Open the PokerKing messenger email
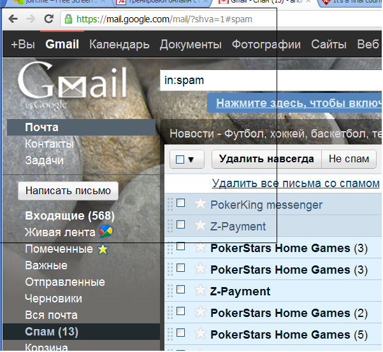 [x=266, y=205]
